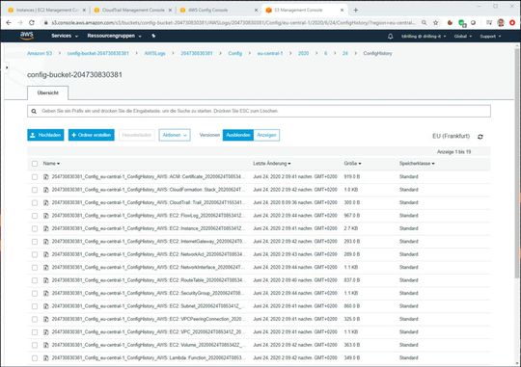Click the search magnifier in prefix field
Screen dimensions: 521x367
pyautogui.click(x=34, y=111)
